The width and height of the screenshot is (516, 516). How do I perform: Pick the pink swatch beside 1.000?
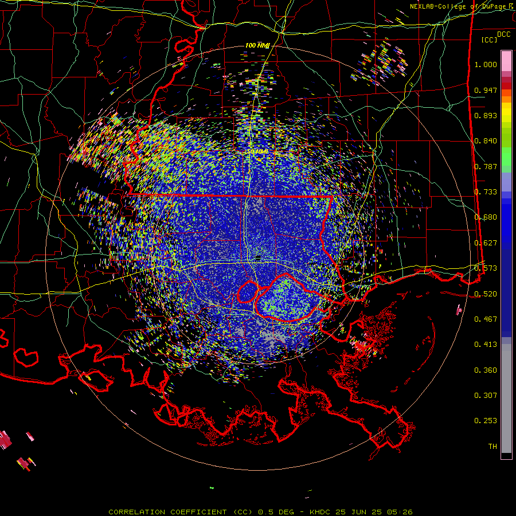pyautogui.click(x=506, y=61)
